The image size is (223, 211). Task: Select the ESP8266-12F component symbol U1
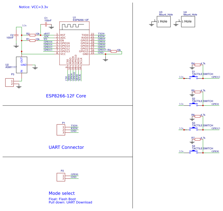point(74,43)
